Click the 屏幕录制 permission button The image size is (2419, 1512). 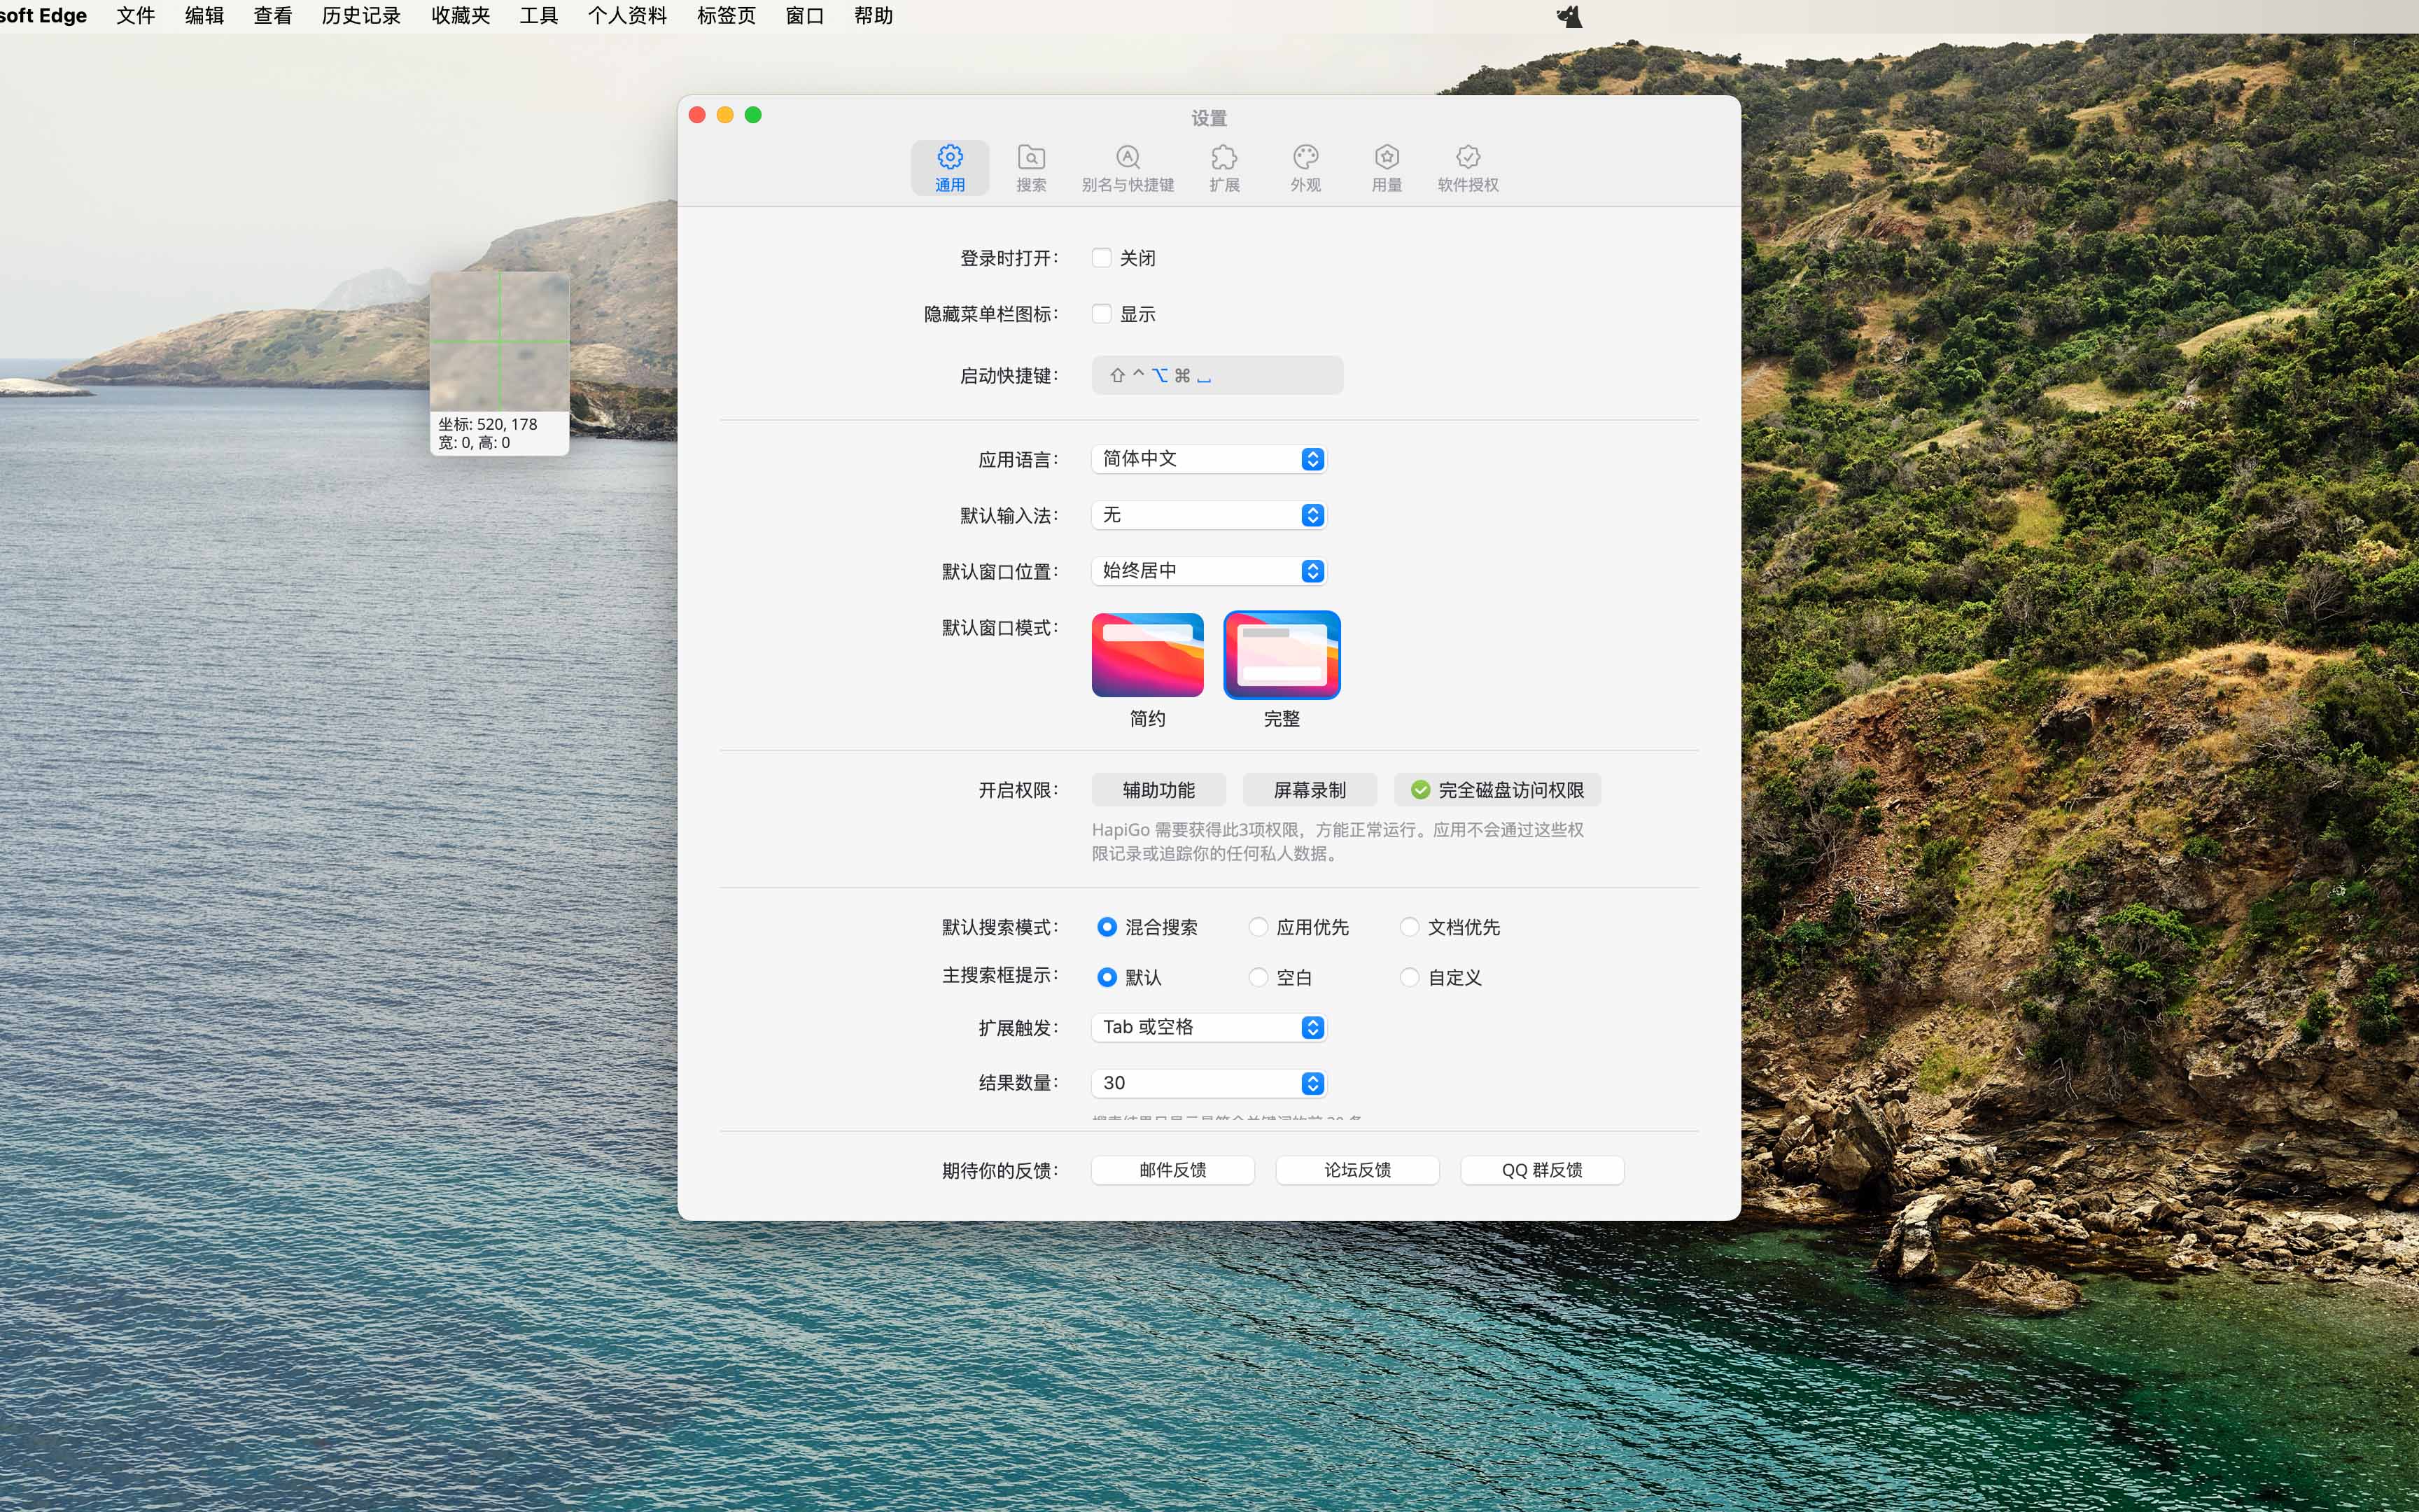click(1310, 790)
